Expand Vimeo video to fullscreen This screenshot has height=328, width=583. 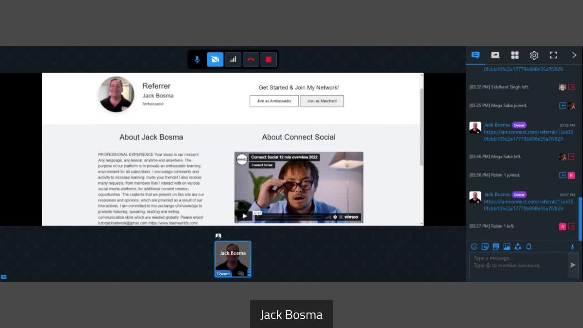tap(341, 217)
